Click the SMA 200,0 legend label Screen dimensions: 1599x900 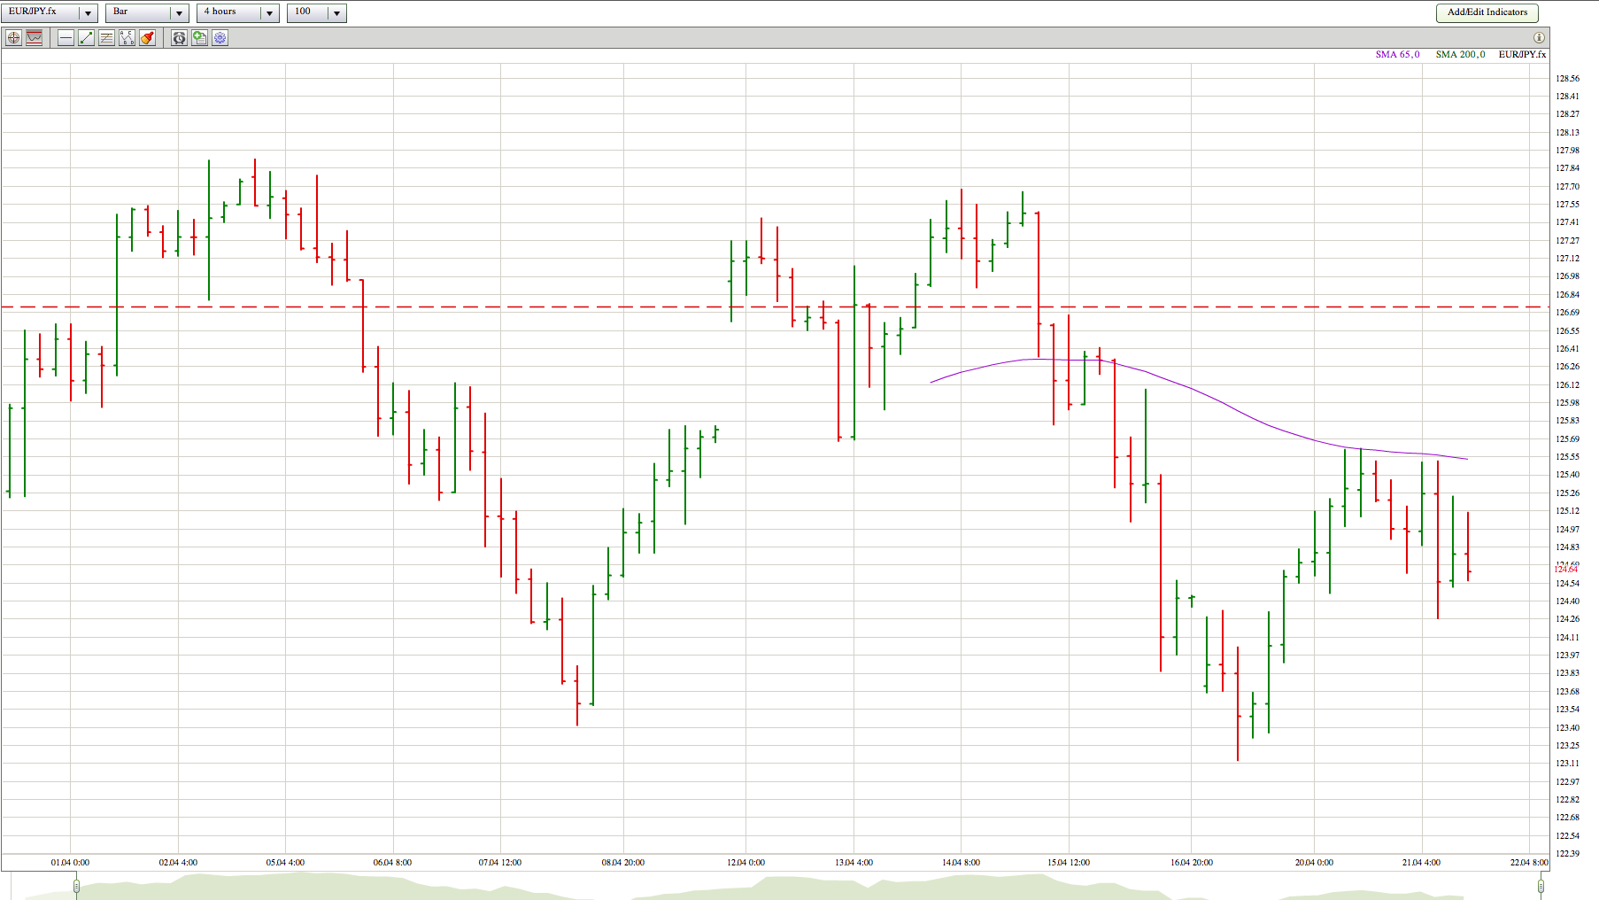click(x=1460, y=55)
